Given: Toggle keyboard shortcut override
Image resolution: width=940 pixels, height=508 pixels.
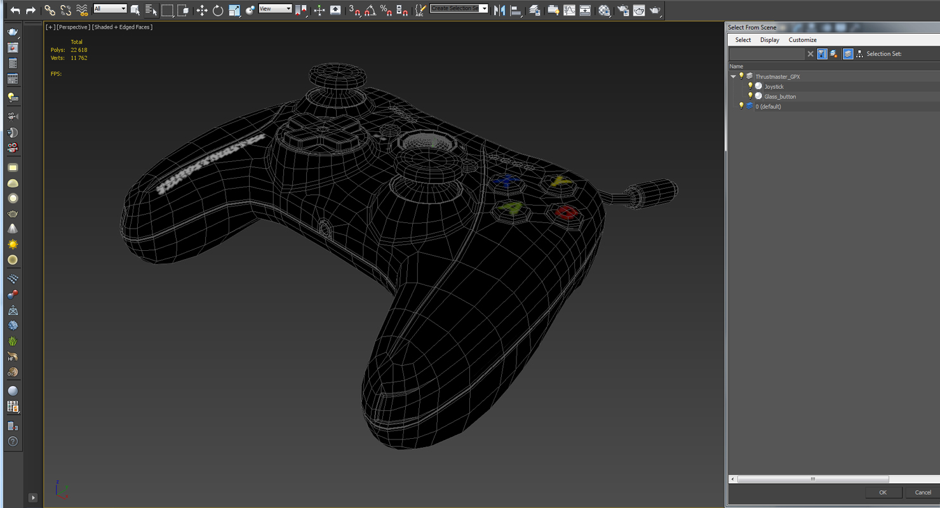Looking at the screenshot, I should (335, 10).
